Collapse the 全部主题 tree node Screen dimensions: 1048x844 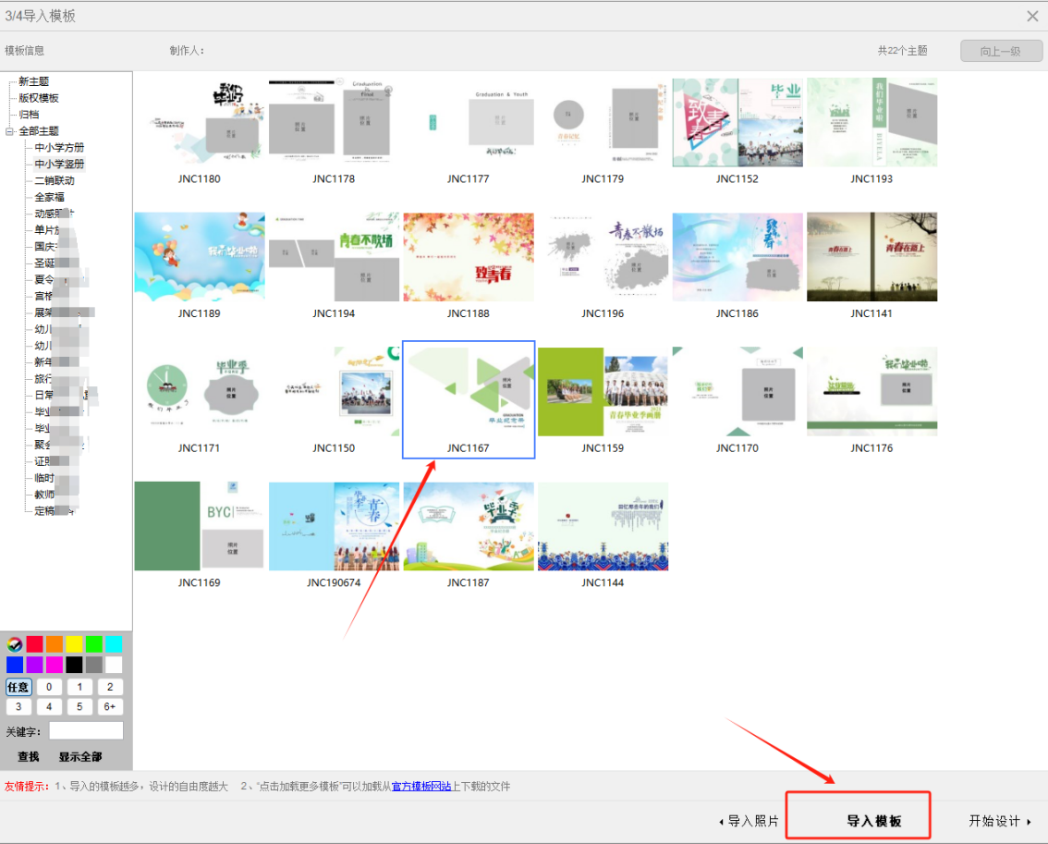(9, 131)
